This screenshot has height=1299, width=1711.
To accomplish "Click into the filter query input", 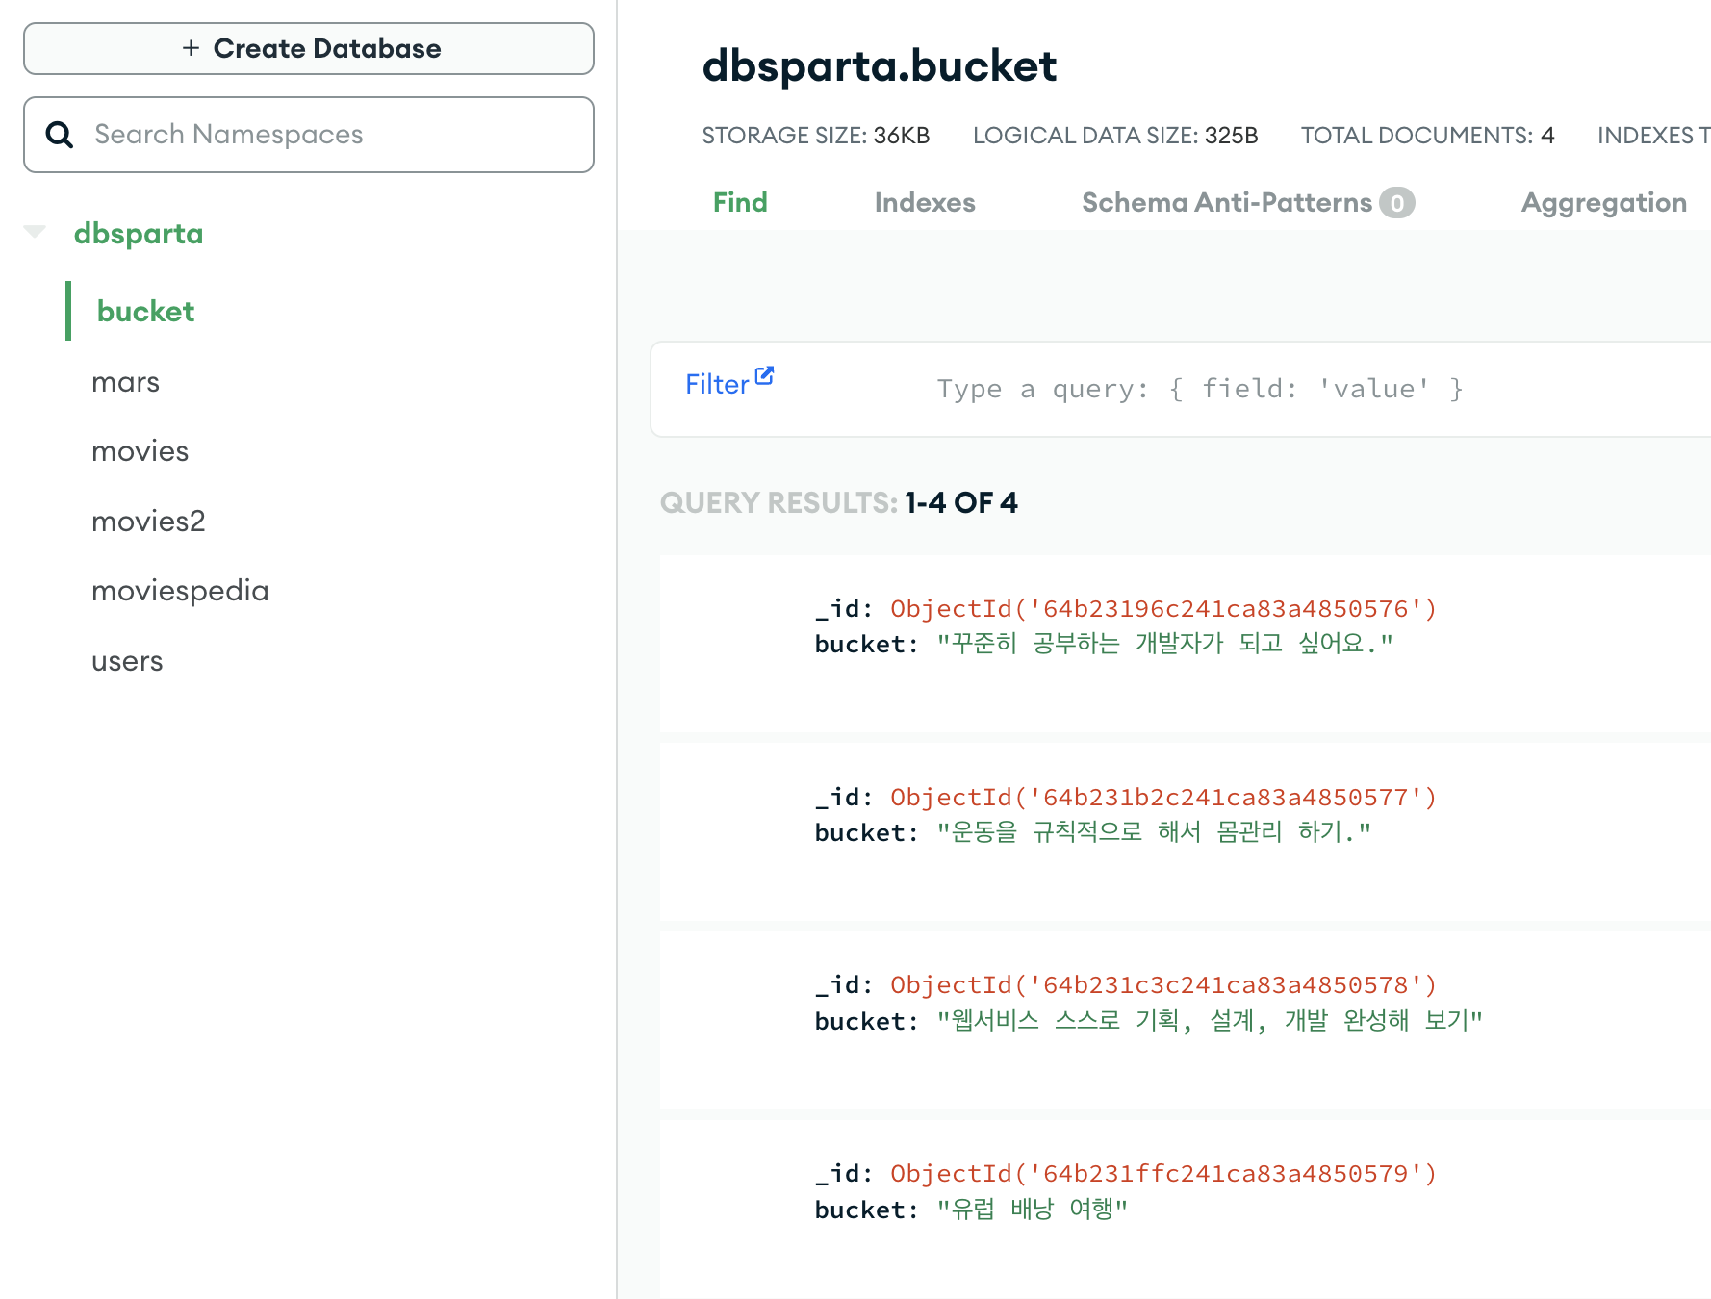I will pyautogui.click(x=1200, y=389).
